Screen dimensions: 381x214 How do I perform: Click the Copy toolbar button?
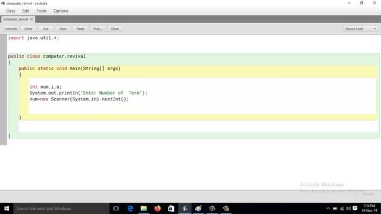click(63, 29)
